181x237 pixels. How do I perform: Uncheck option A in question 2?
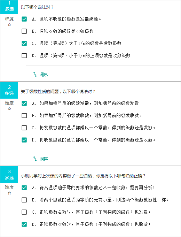(x=24, y=104)
